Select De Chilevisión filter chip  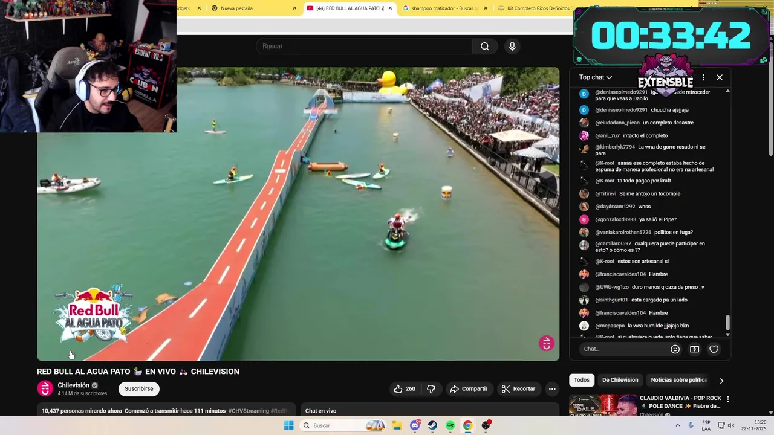point(620,380)
